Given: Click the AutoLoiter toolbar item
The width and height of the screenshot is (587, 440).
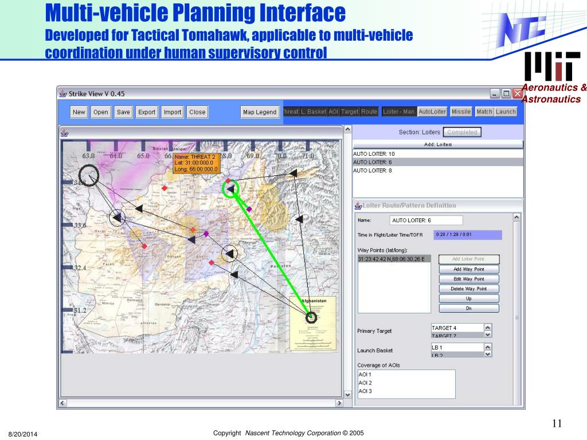Looking at the screenshot, I should (432, 112).
